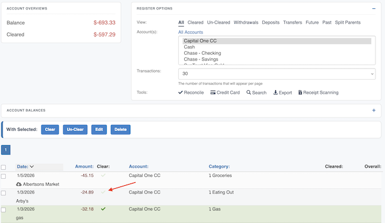This screenshot has height=223, width=385.
Task: Toggle the green clear checkmark on the gas transaction
Action: coord(103,209)
